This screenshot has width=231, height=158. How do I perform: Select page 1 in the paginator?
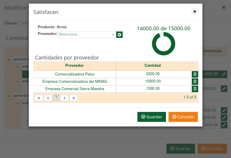pos(56,98)
